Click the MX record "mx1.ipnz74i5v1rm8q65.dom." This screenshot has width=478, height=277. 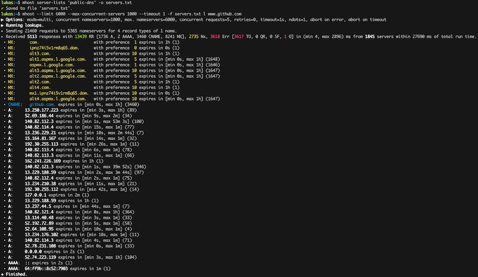[59, 93]
